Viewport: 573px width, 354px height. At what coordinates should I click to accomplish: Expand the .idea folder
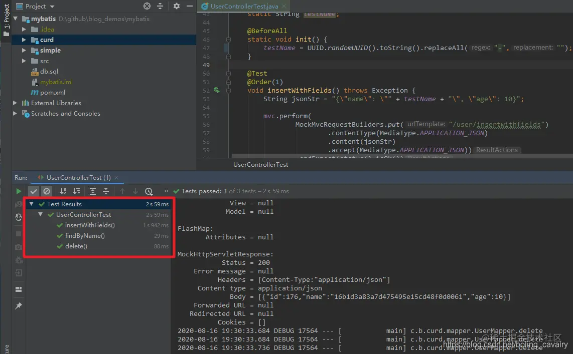pyautogui.click(x=24, y=29)
